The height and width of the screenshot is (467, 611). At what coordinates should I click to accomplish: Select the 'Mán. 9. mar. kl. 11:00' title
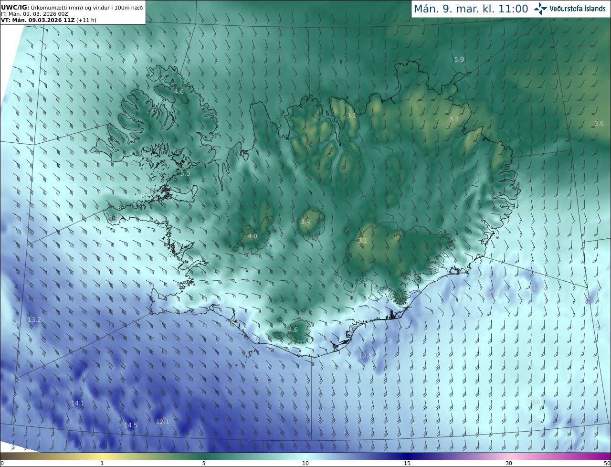tap(471, 9)
